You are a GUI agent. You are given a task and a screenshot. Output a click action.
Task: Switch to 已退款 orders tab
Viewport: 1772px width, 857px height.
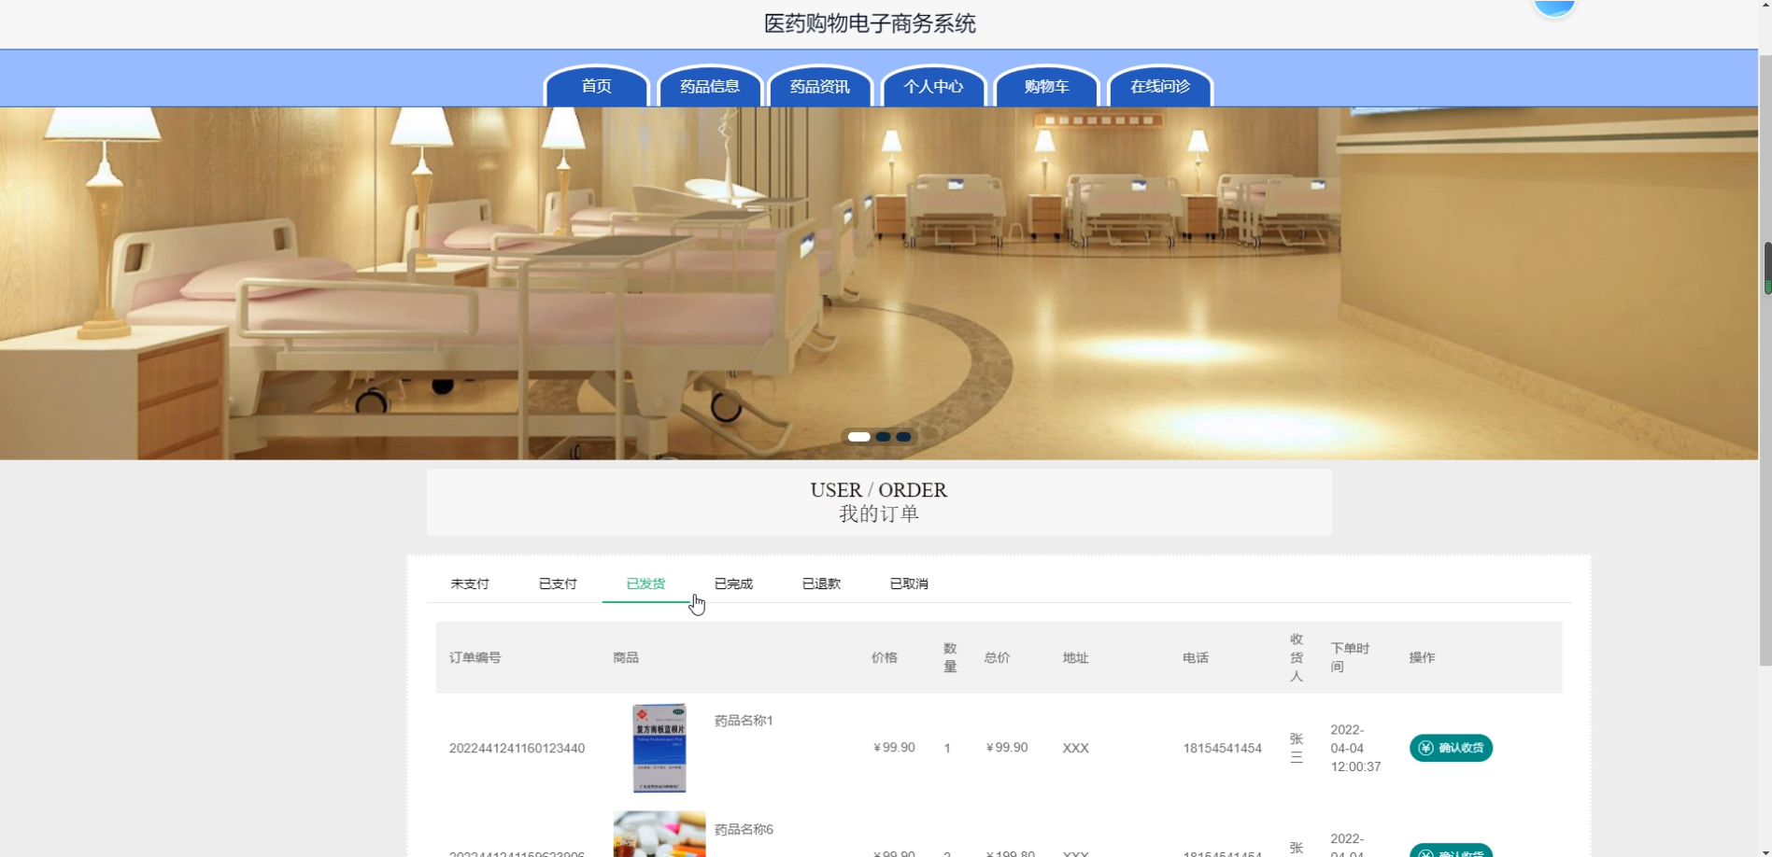tap(821, 583)
